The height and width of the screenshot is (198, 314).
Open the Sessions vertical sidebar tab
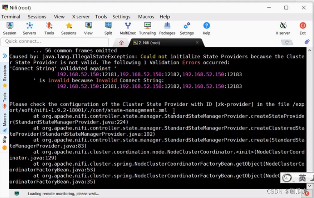(x=5, y=76)
